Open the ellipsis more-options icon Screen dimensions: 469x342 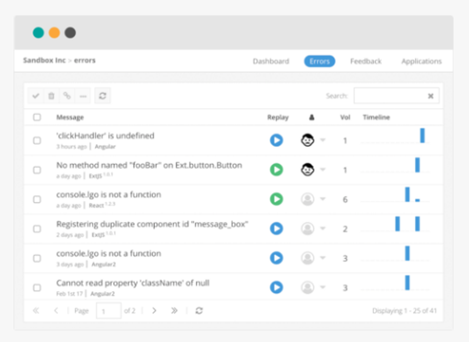(x=83, y=95)
